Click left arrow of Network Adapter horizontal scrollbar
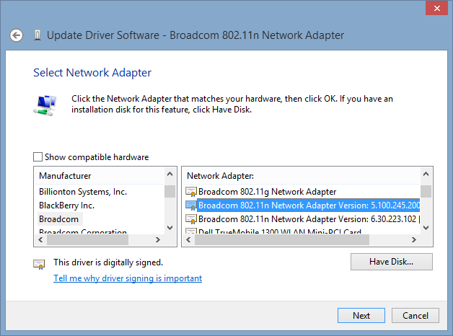Viewport: 453px width, 336px height. (189, 240)
